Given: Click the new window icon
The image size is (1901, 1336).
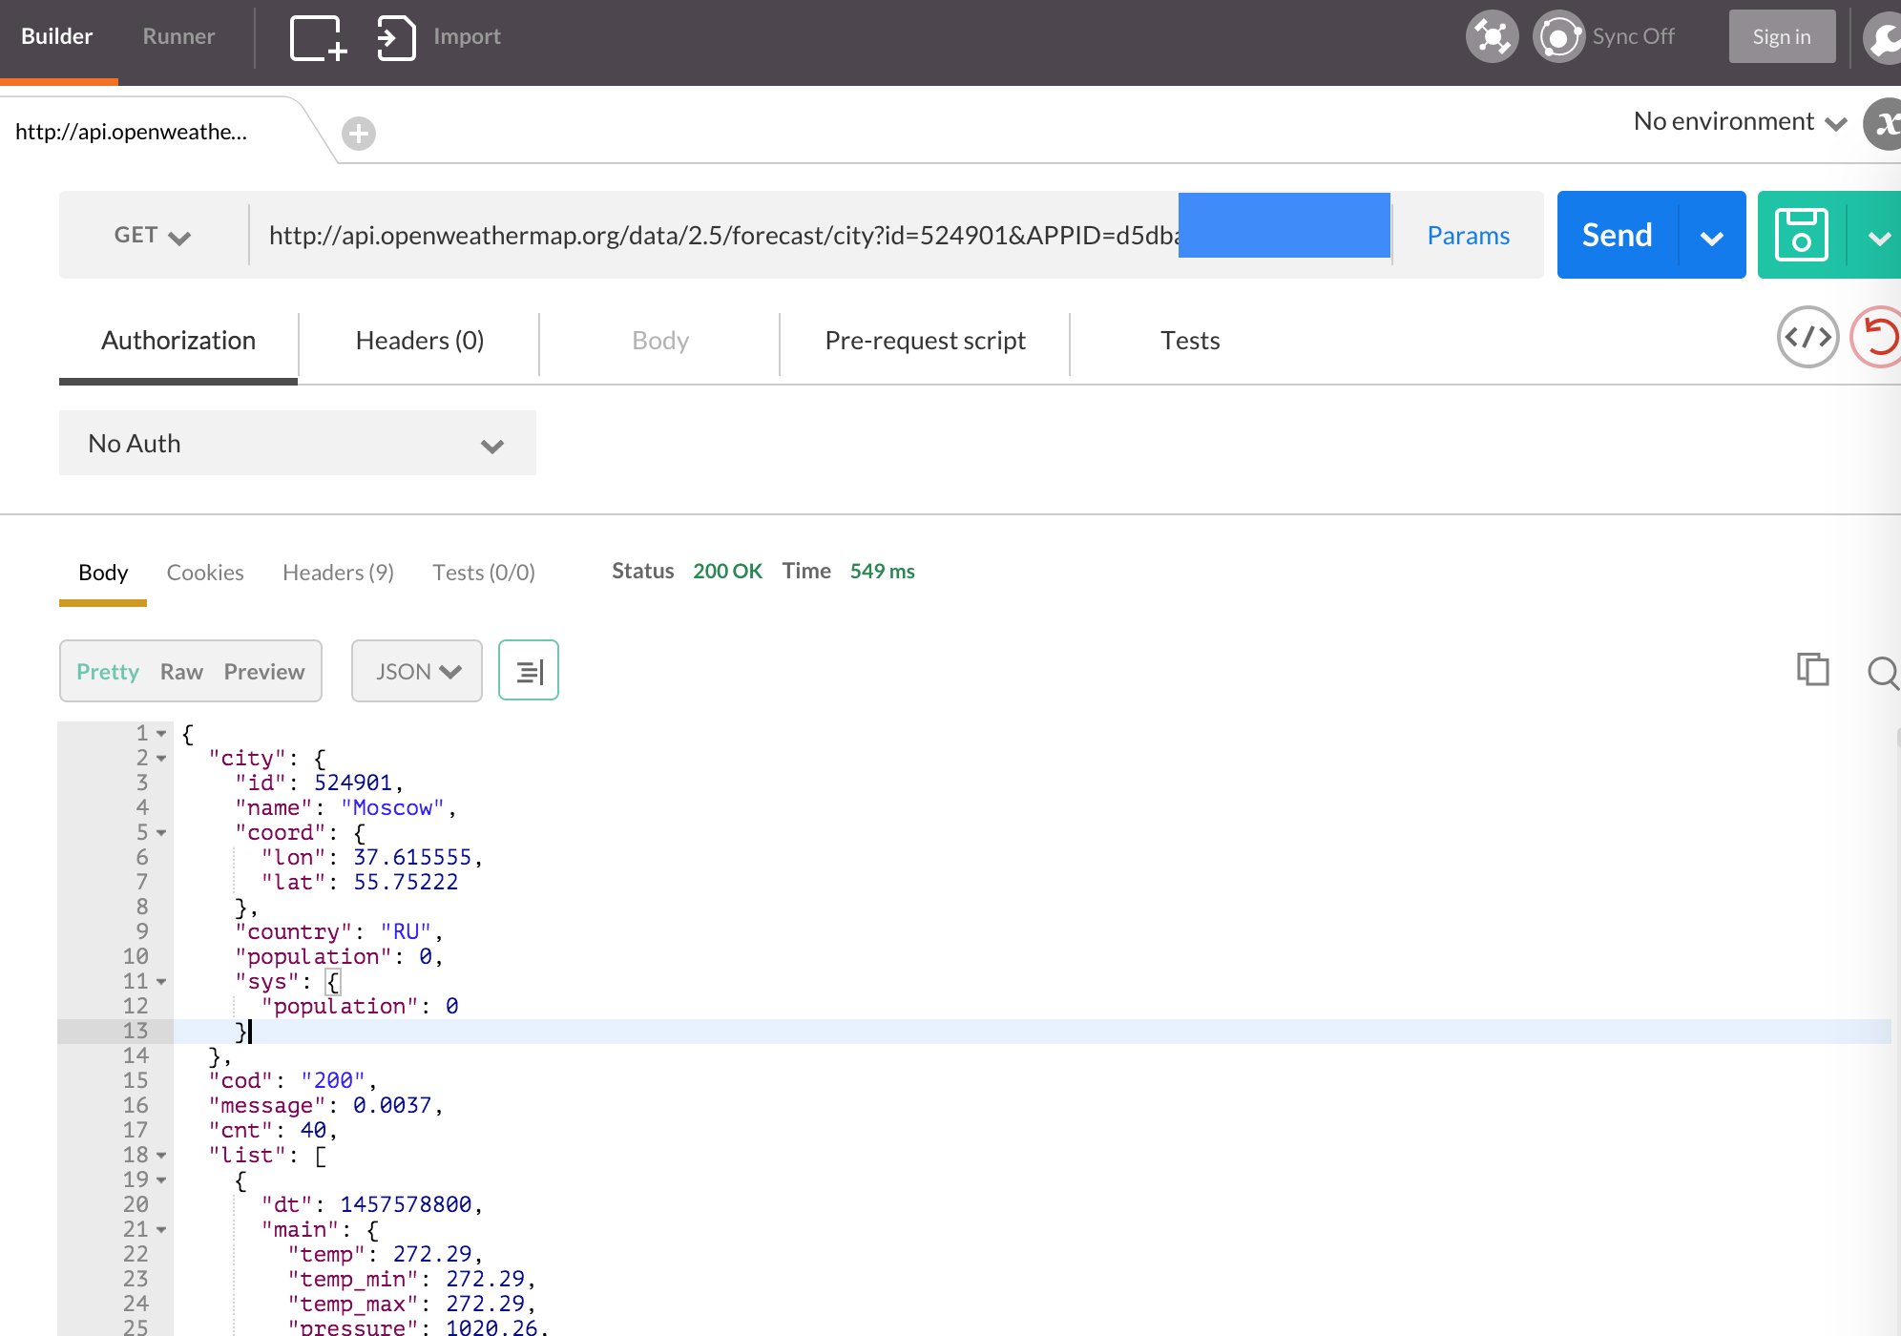Looking at the screenshot, I should pos(318,38).
